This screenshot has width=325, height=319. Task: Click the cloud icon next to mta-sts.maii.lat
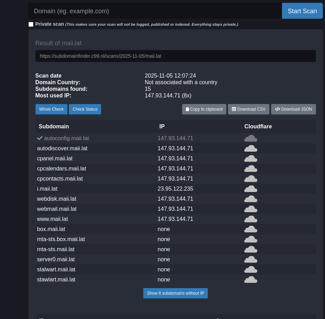251,249
